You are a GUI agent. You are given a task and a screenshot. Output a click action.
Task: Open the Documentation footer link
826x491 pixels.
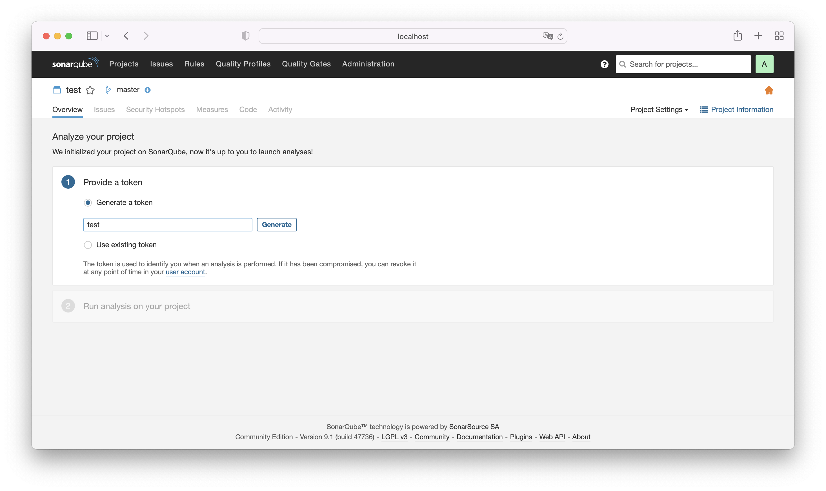tap(479, 437)
